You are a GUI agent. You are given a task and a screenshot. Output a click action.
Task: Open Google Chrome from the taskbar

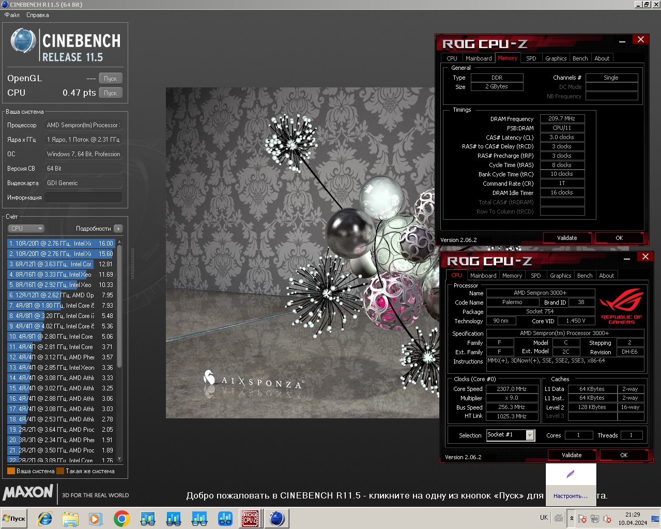click(x=121, y=519)
